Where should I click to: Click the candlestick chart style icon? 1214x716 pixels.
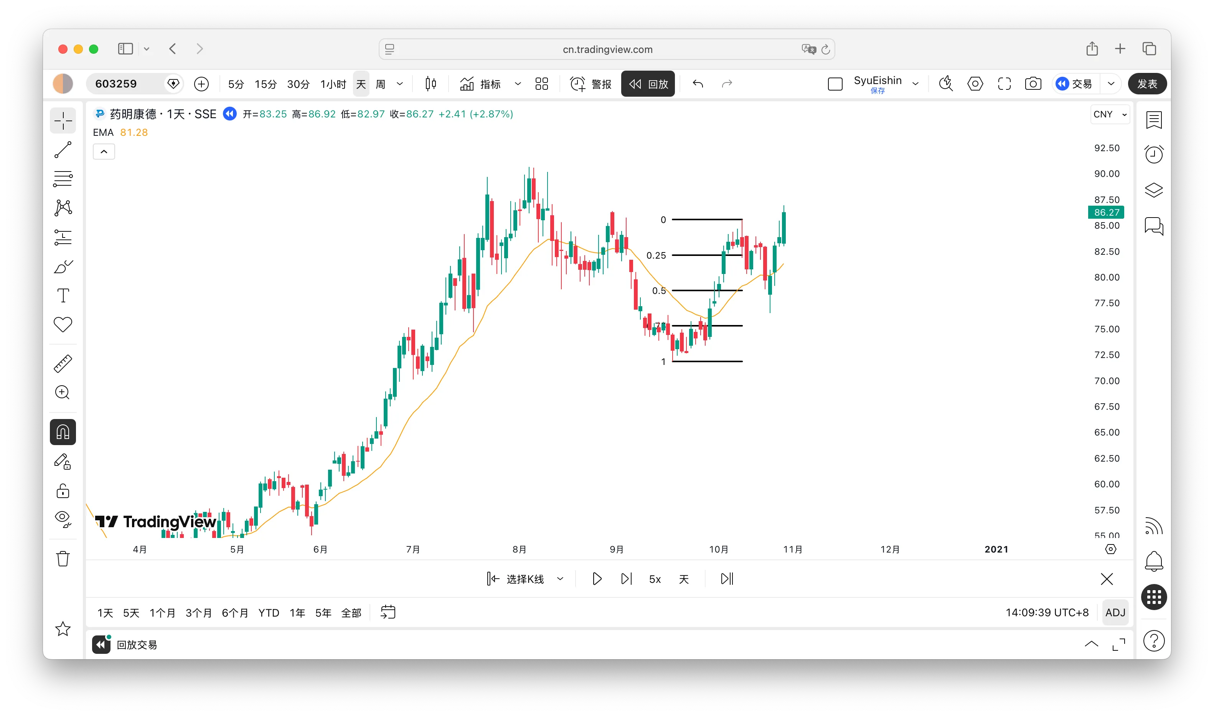point(431,84)
